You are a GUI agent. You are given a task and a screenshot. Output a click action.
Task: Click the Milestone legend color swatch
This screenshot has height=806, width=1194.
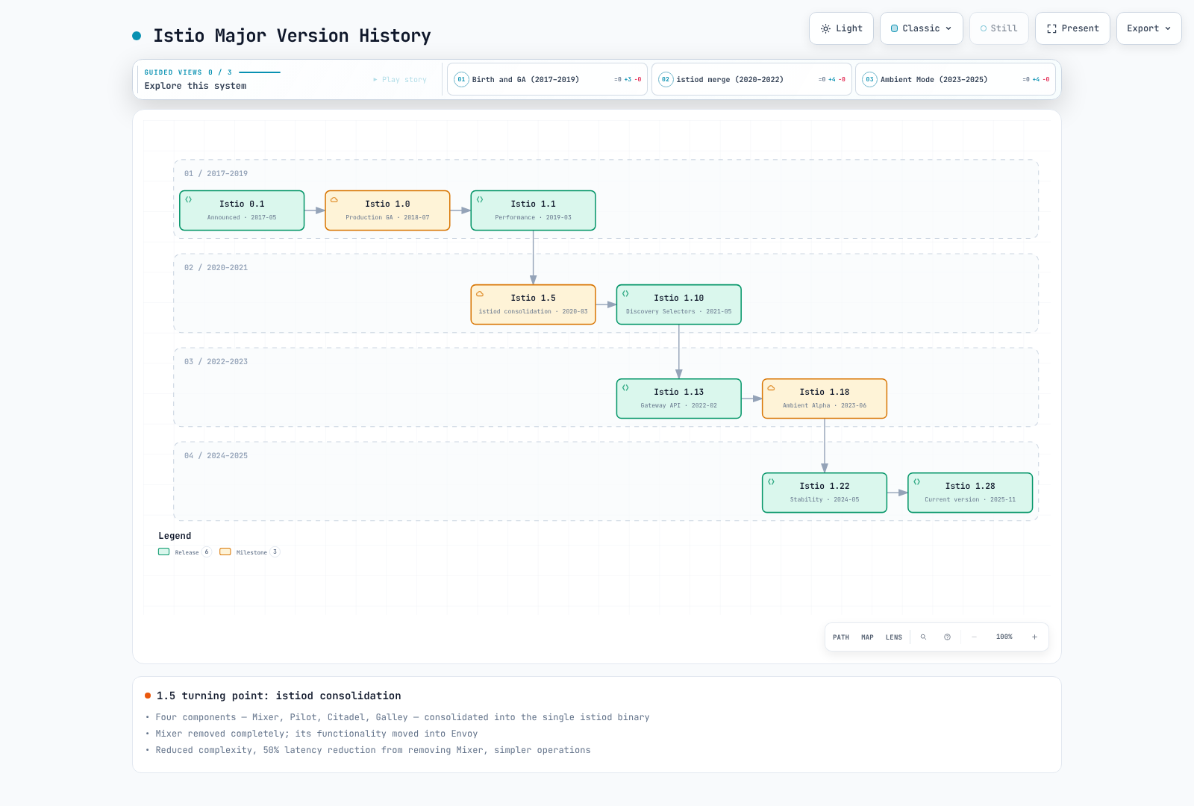point(225,552)
